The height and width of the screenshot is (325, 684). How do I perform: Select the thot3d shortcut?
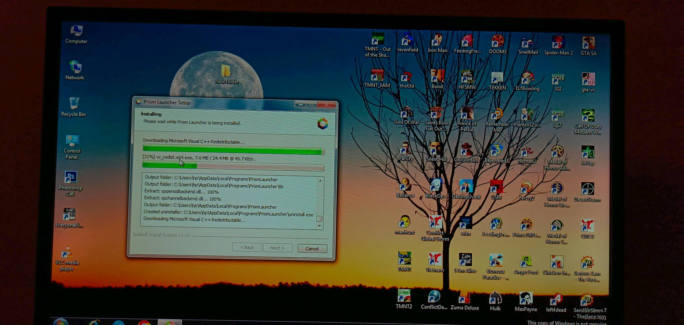point(407,80)
